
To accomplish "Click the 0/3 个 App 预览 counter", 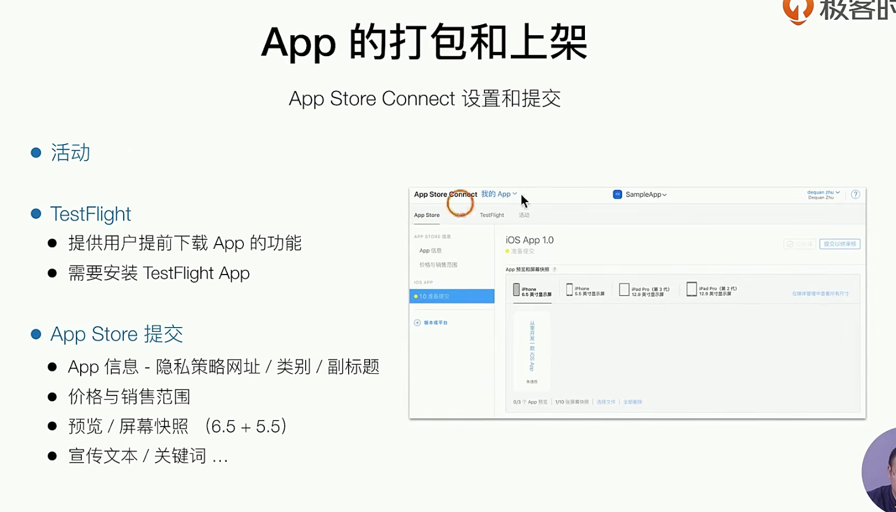I will [530, 402].
